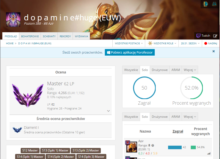The width and height of the screenshot is (220, 159).
Task: Click the edit profile pencil icon
Action: (215, 36)
